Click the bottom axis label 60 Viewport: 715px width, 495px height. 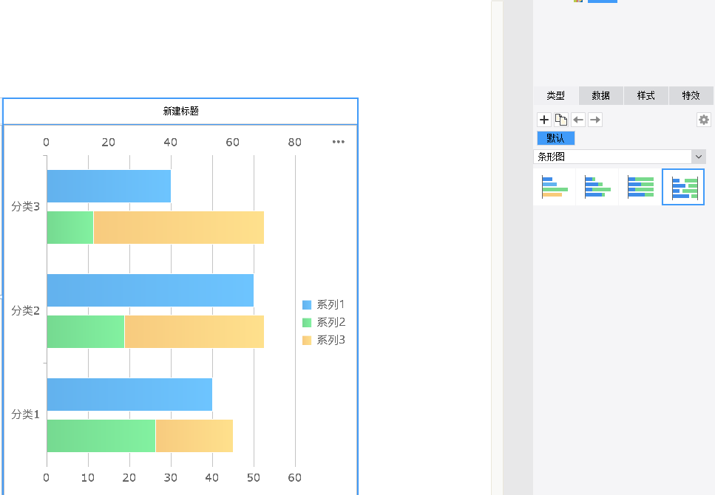click(x=294, y=478)
